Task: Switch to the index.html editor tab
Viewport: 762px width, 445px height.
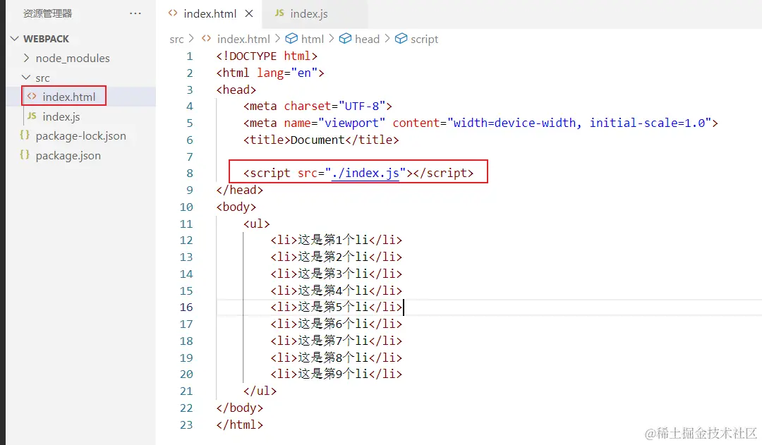Action: tap(210, 13)
